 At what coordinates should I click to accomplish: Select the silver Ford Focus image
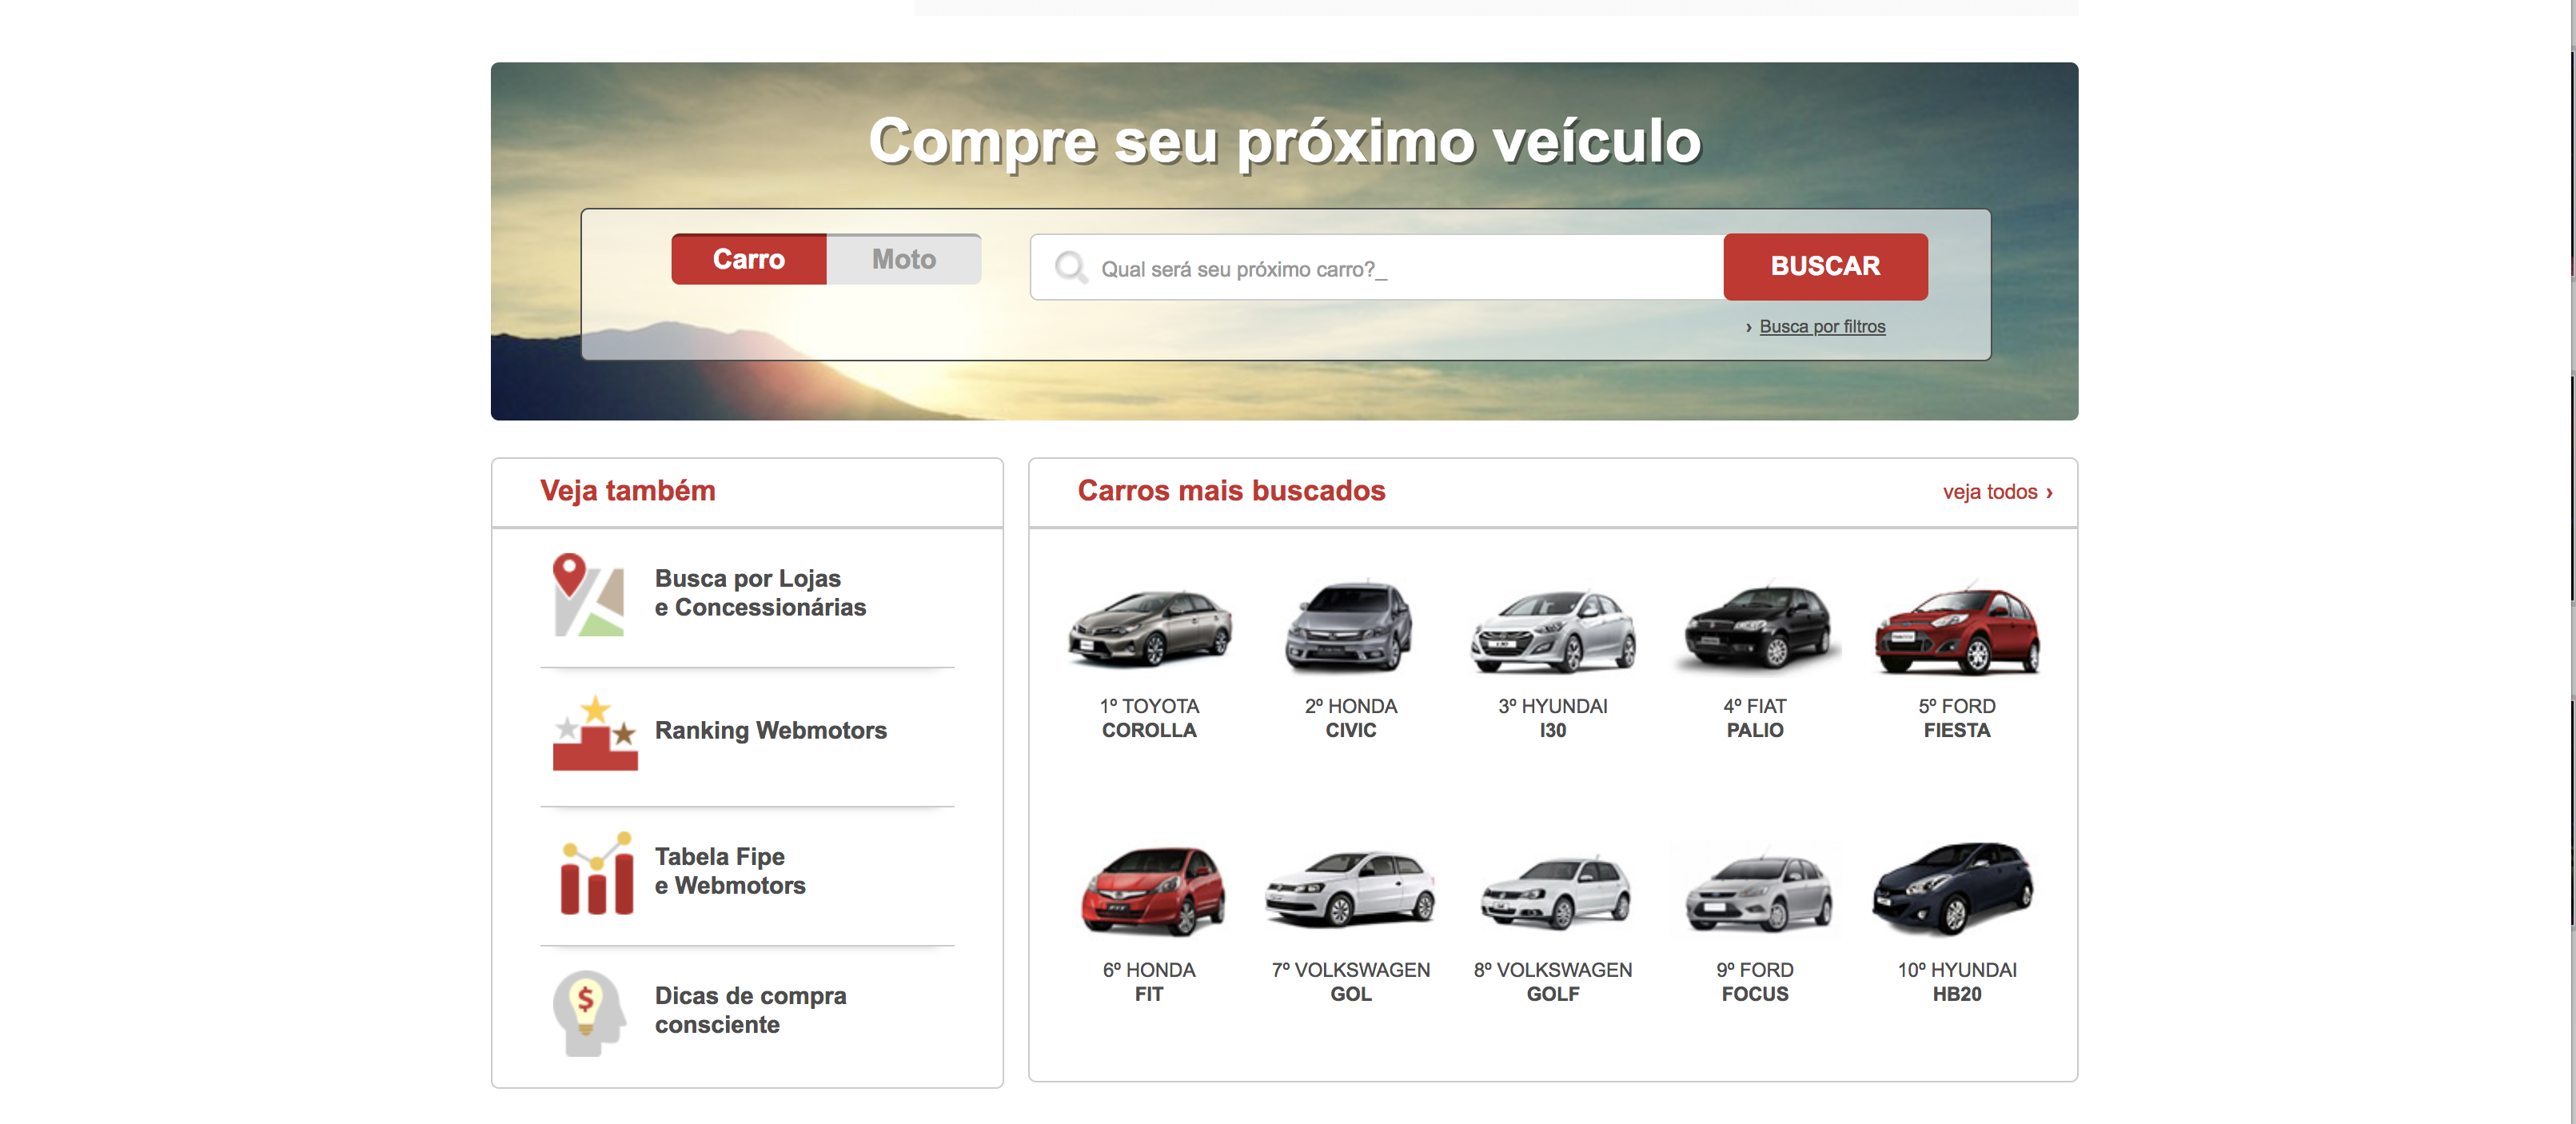click(x=1758, y=892)
